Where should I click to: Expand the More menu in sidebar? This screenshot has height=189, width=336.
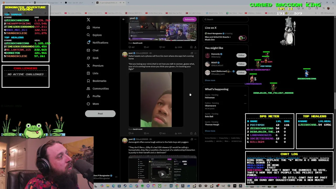pyautogui.click(x=93, y=104)
